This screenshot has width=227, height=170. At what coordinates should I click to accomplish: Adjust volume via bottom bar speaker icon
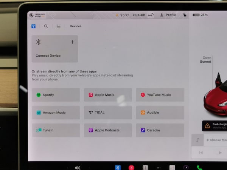coord(78,167)
